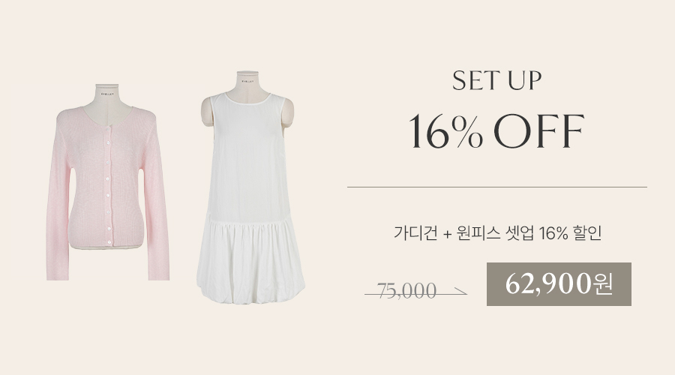Screen dimensions: 675x375
Task: Click the SET UP heading text
Action: coord(496,80)
